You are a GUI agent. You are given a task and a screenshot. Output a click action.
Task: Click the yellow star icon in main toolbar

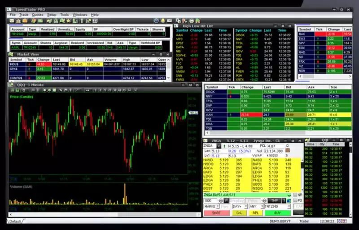coord(69,21)
